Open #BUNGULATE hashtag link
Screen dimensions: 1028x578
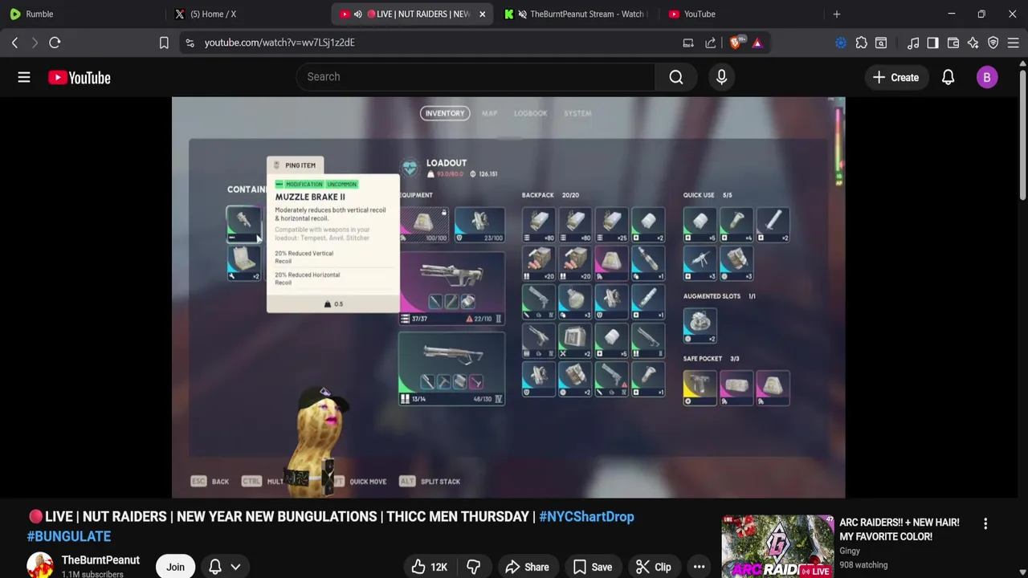tap(69, 535)
